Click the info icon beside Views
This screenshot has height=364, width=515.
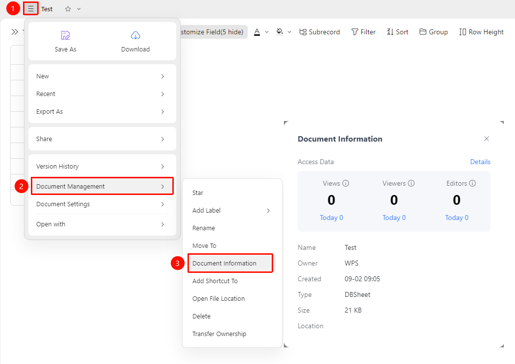(x=346, y=184)
